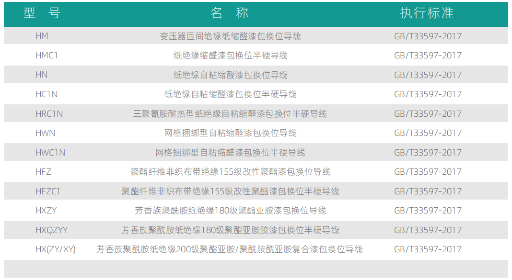
Task: Click the 型号 column header
Action: [x=42, y=13]
